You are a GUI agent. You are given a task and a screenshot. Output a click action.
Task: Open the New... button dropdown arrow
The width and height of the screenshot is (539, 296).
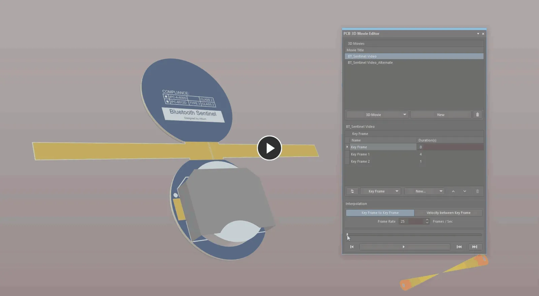pyautogui.click(x=441, y=191)
